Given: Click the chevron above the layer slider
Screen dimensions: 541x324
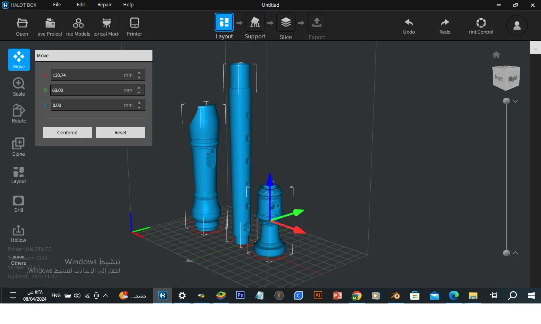Looking at the screenshot, I should [515, 101].
